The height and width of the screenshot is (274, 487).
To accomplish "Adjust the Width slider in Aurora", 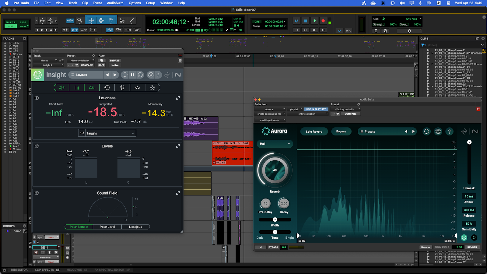I will point(275,220).
